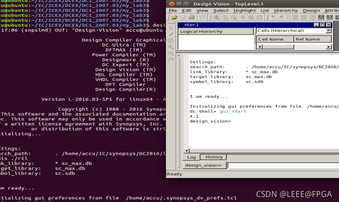Click the Cell Name column header
Image resolution: width=339 pixels, height=202 pixels.
275,39
